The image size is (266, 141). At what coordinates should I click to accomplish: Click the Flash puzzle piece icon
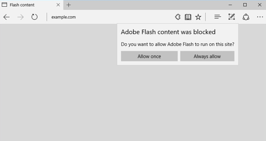click(x=178, y=17)
